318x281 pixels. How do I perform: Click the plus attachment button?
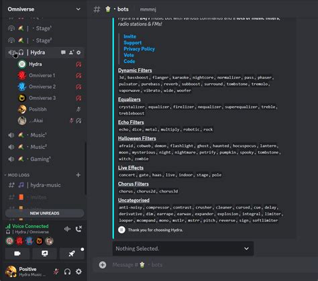pyautogui.click(x=103, y=265)
